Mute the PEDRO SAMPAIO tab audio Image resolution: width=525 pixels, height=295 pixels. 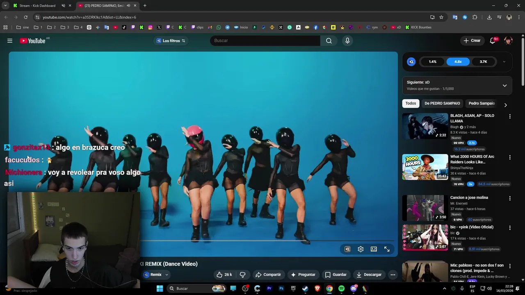[x=128, y=6]
